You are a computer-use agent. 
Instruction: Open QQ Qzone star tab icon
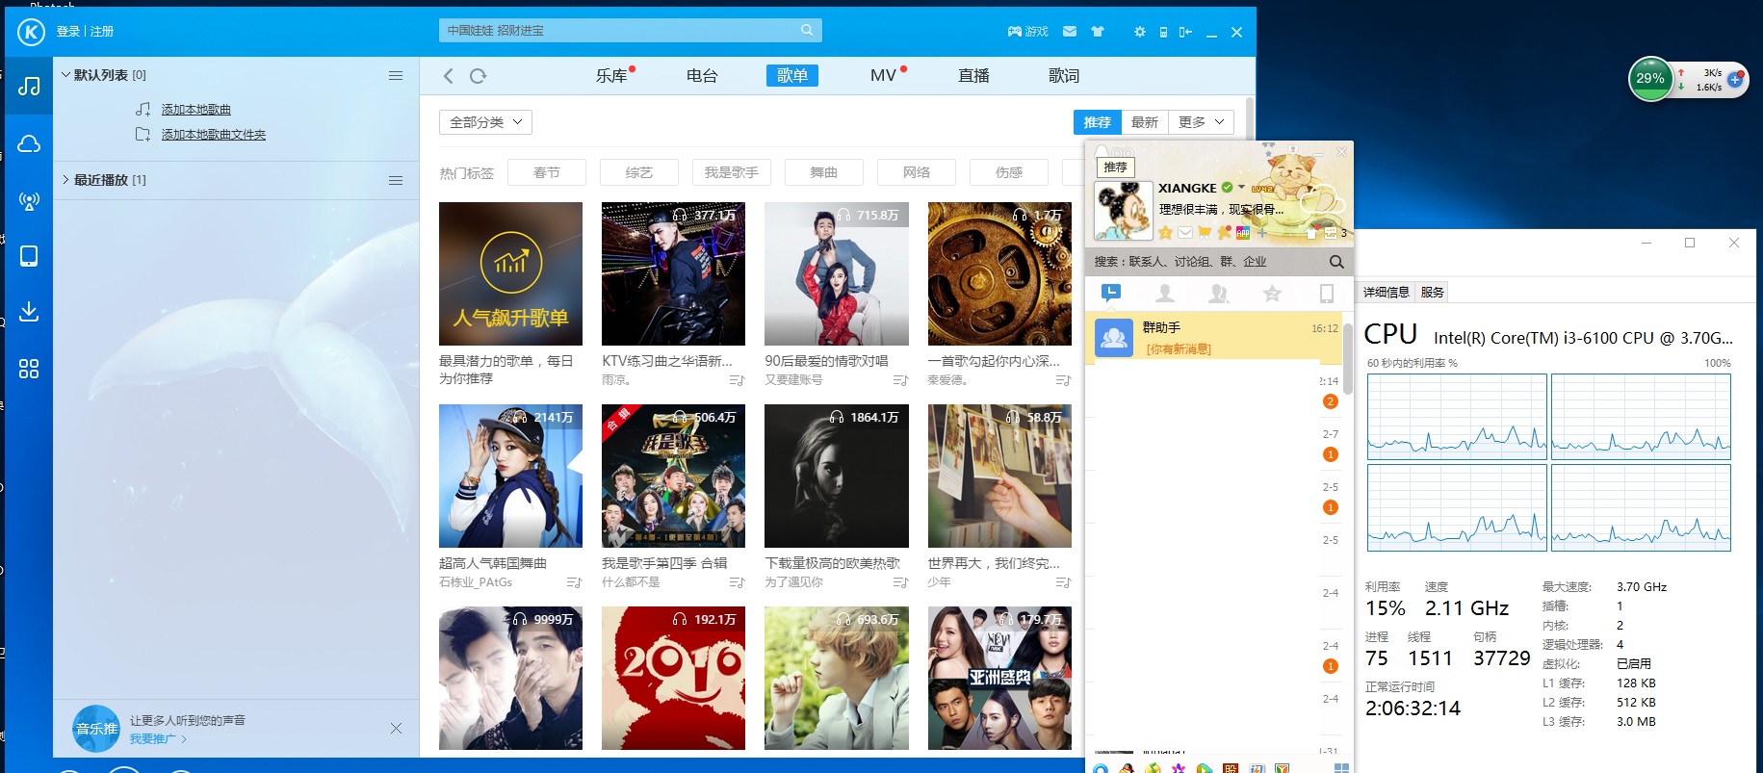(x=1272, y=293)
